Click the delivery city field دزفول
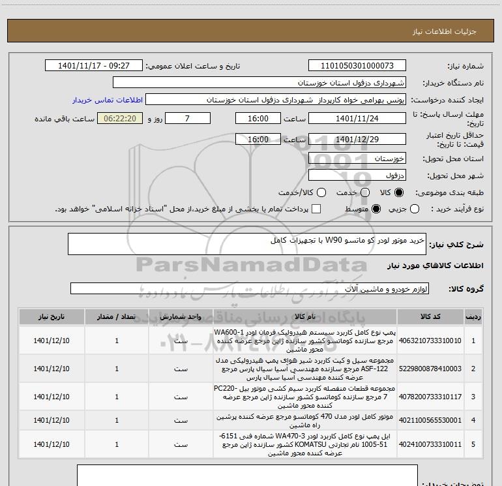 (x=357, y=175)
